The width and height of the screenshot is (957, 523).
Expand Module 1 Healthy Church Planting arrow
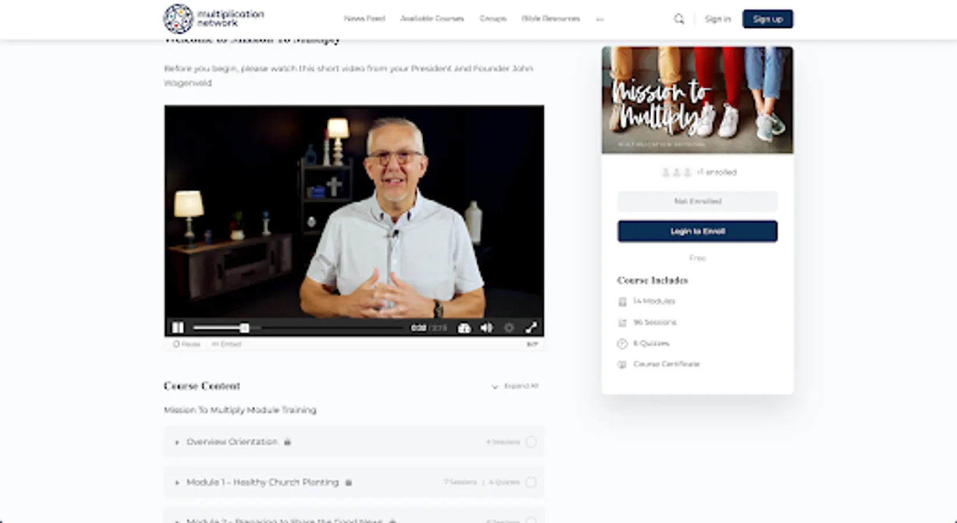177,482
